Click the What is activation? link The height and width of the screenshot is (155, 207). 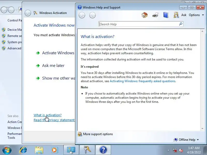pos(48,115)
